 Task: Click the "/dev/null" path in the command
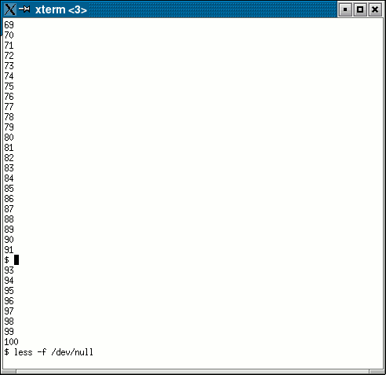click(72, 352)
